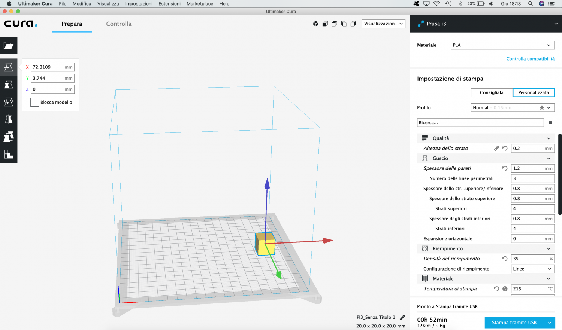Viewport: 562px width, 330px height.
Task: Select the yellow cube model on build plate
Action: pos(265,244)
